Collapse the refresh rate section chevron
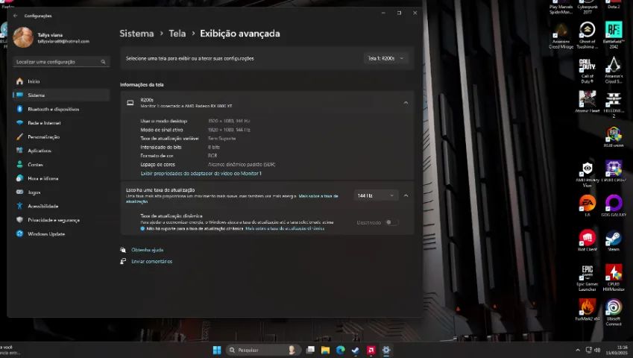 (x=406, y=195)
